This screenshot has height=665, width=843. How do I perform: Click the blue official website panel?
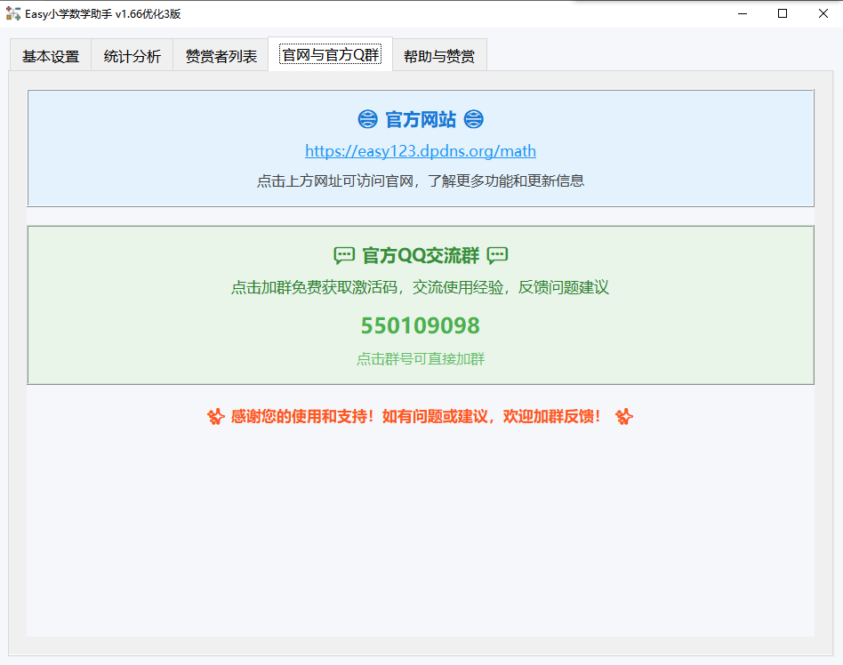(x=420, y=148)
